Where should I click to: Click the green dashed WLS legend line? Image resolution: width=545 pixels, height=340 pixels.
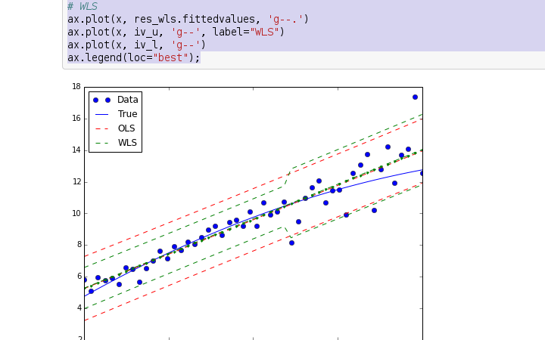click(x=101, y=144)
